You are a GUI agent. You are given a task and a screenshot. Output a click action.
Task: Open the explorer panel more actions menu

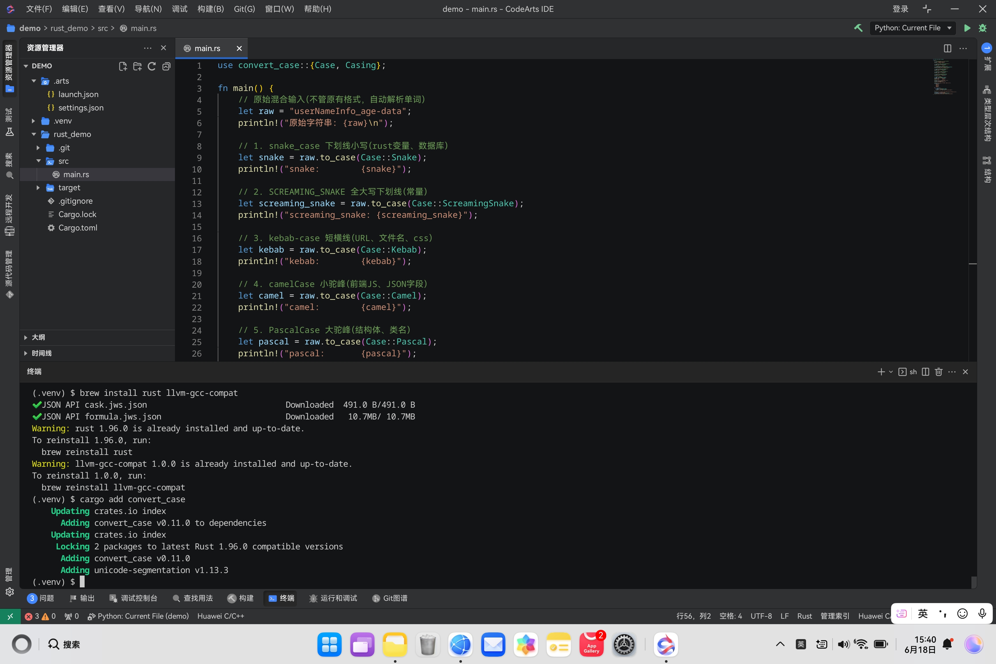(x=147, y=48)
